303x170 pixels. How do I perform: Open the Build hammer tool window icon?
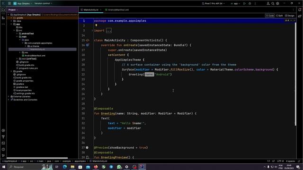(x=3, y=137)
